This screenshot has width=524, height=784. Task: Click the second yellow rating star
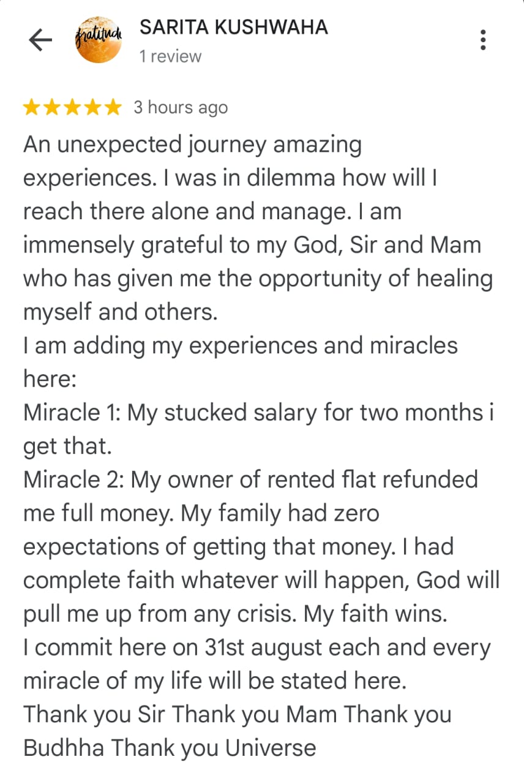tap(53, 108)
